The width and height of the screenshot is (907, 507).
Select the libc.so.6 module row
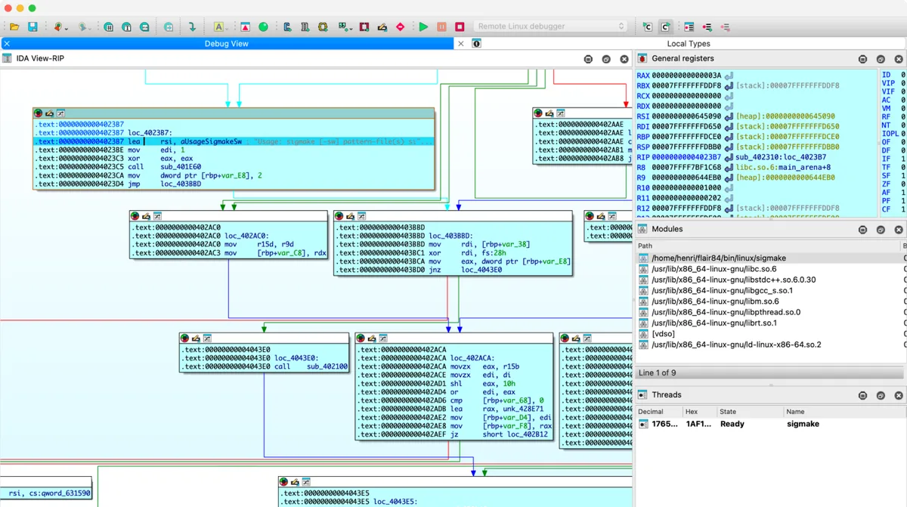coord(770,269)
